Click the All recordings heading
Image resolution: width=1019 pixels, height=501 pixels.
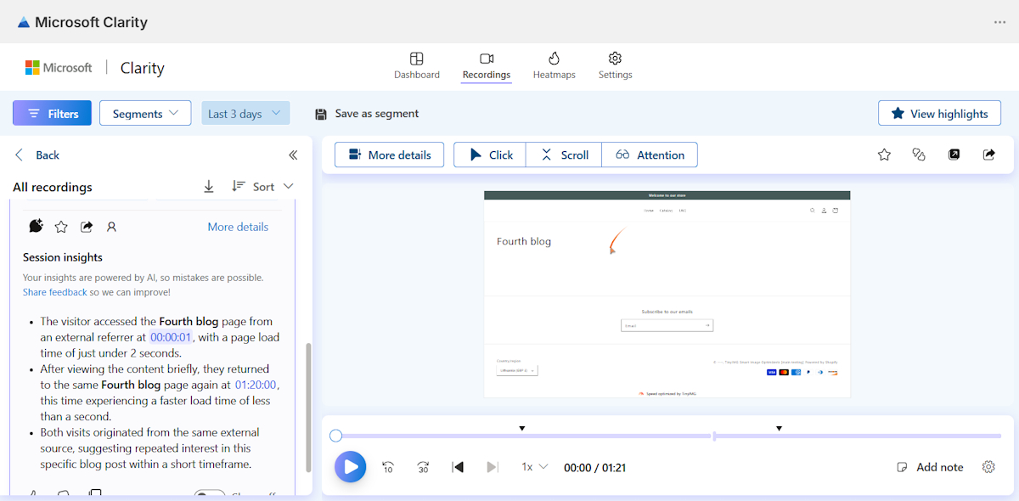53,187
